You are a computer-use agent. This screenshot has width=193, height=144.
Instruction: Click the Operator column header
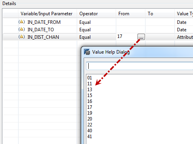96,14
